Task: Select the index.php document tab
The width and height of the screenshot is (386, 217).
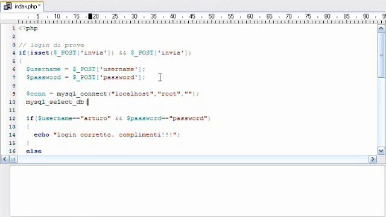Action: (x=22, y=7)
